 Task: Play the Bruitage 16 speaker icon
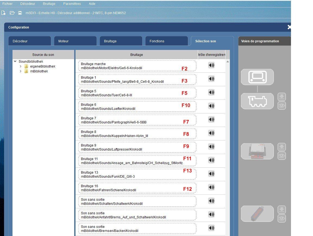pyautogui.click(x=211, y=187)
